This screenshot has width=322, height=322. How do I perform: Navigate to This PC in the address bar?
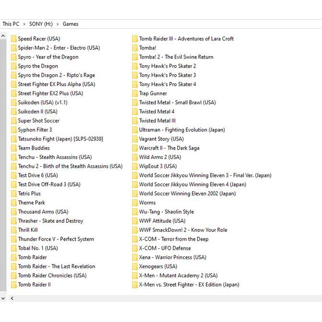tap(11, 24)
